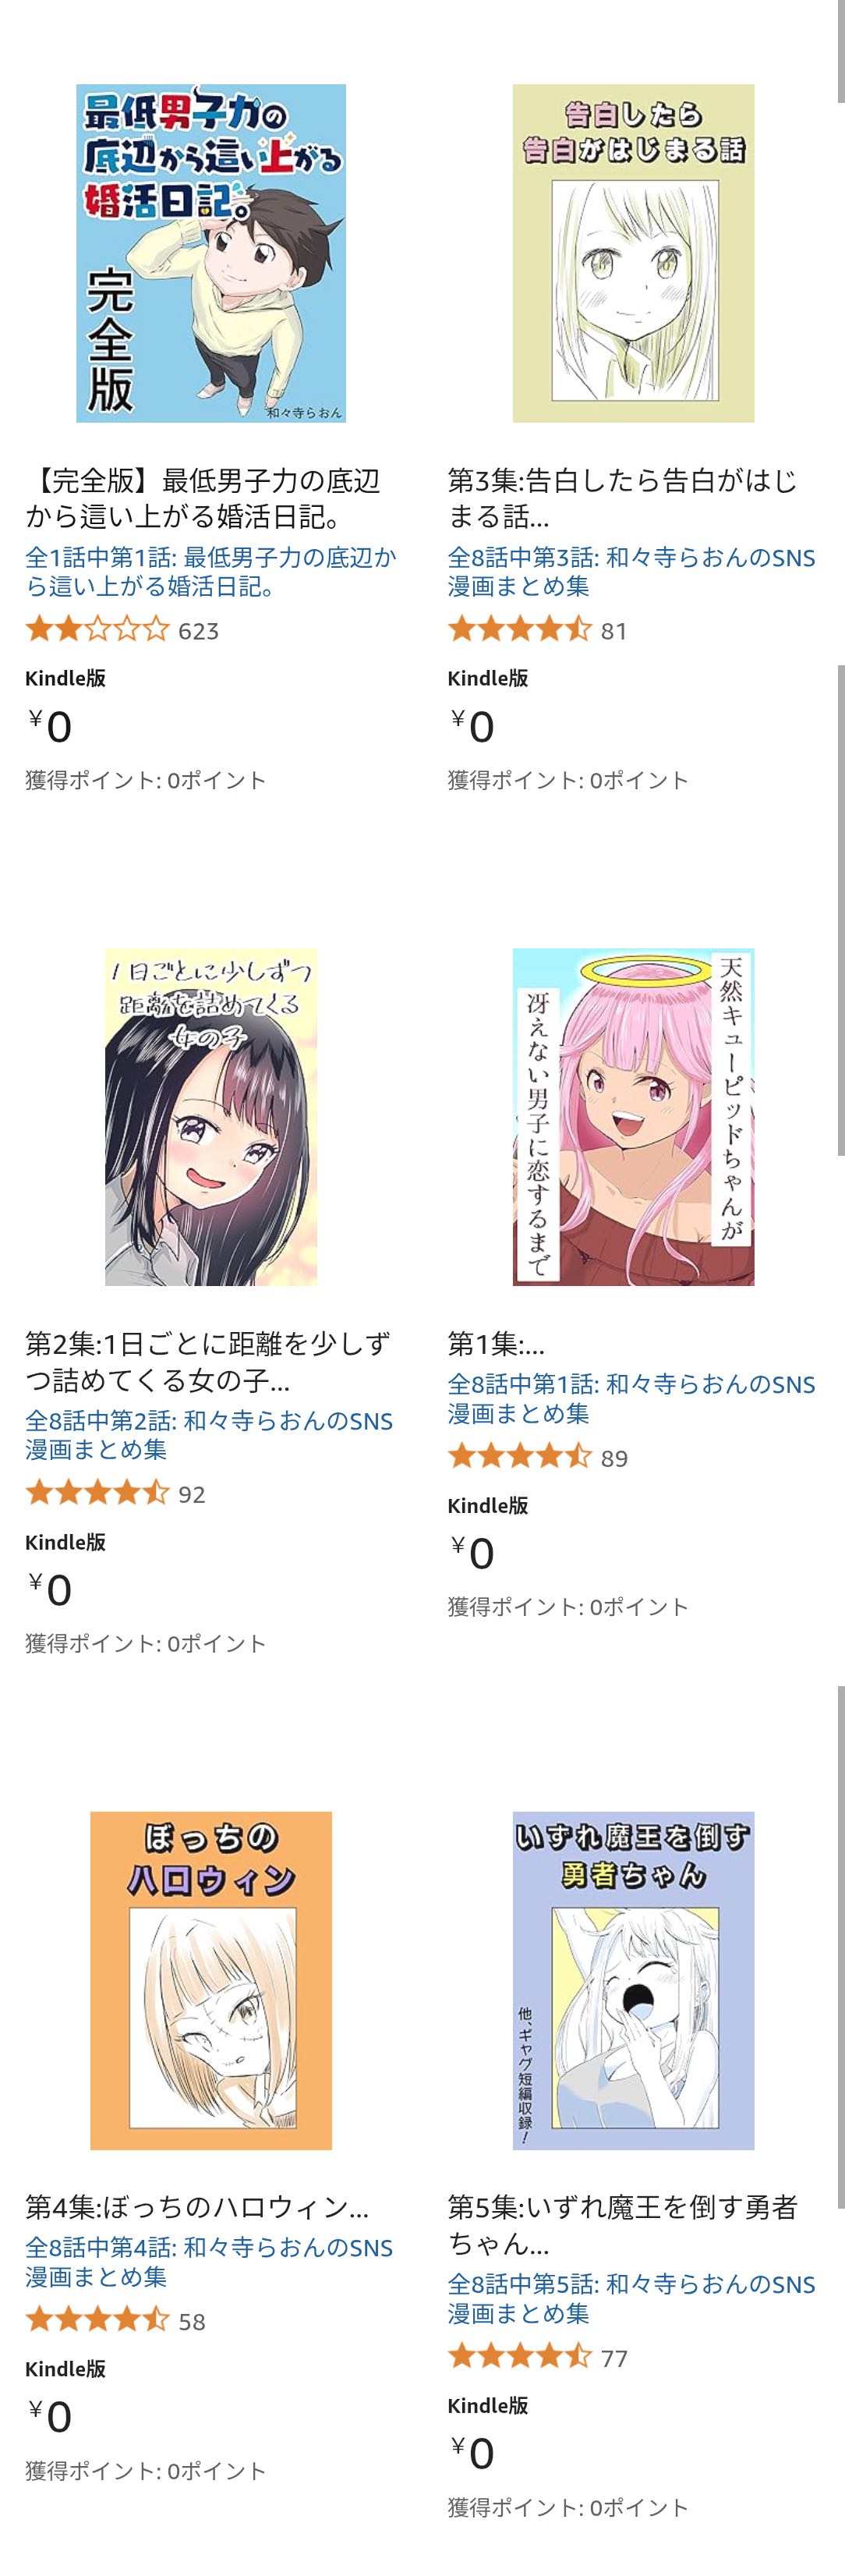This screenshot has width=845, height=2576.
Task: Open the 最低男子力 婚活日記 完全版 cover image
Action: (211, 253)
